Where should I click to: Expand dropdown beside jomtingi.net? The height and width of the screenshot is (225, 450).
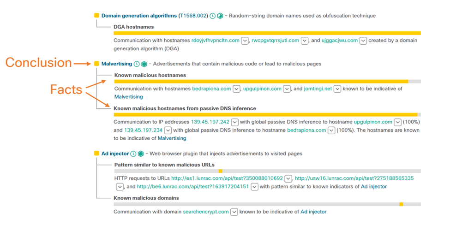337,89
